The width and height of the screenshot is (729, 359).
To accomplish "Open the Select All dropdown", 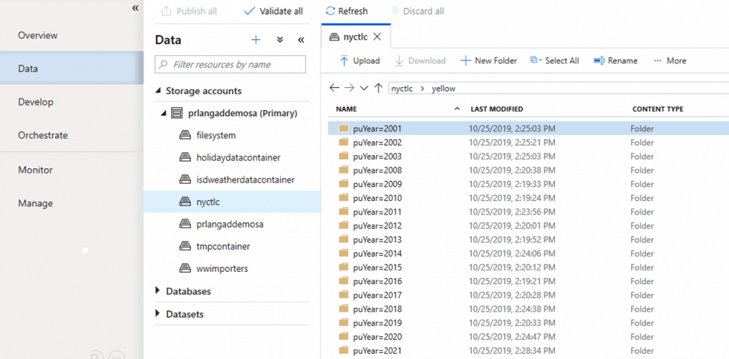I will (x=555, y=61).
